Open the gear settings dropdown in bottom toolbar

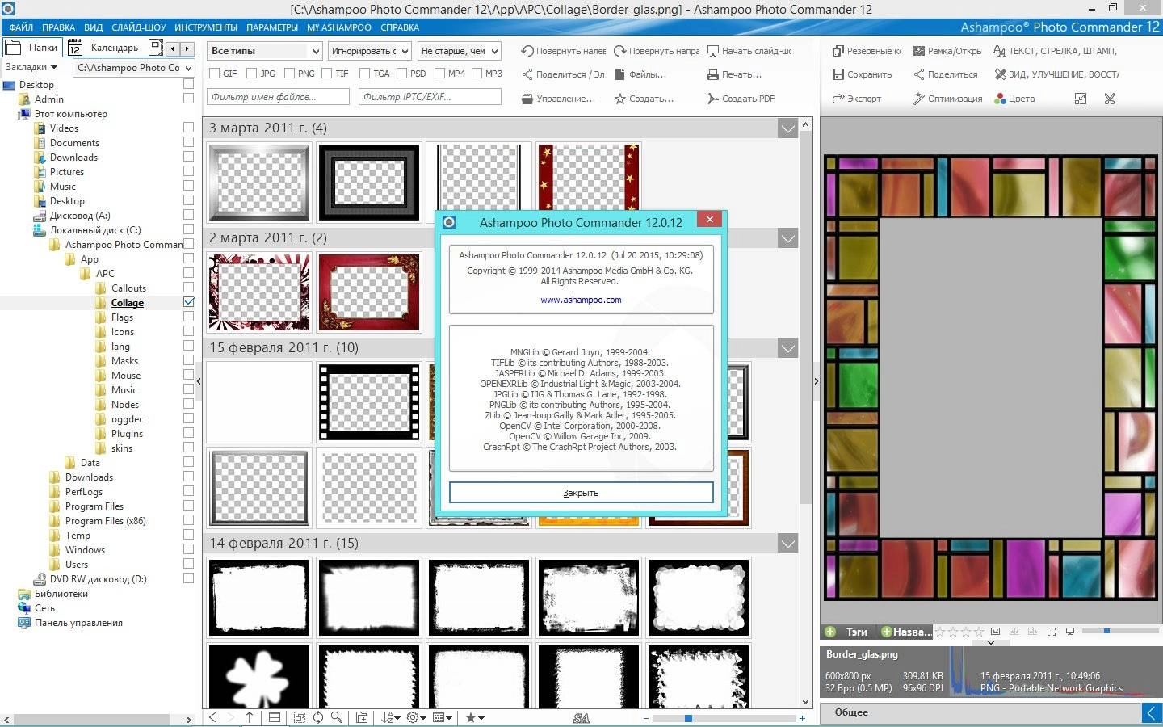[x=417, y=717]
